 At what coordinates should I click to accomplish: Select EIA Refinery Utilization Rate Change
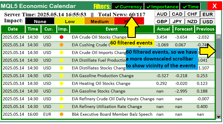107,106
